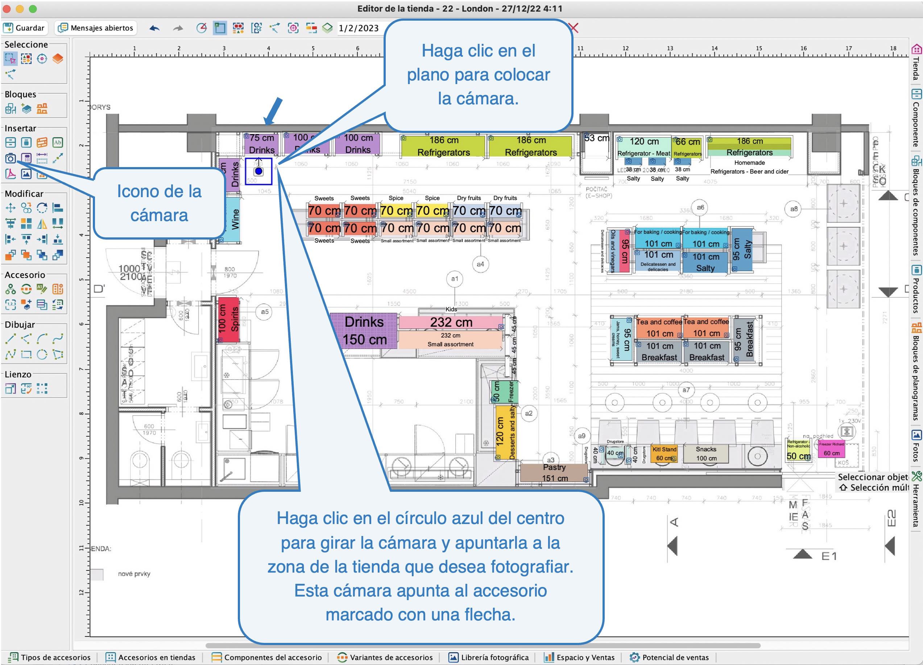
Task: Click the magenta target icon in top toolbar
Action: click(293, 28)
